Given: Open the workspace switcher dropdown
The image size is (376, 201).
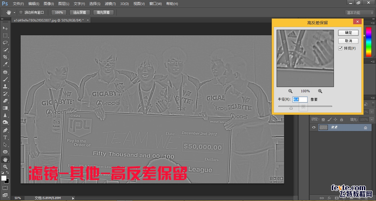Looking at the screenshot, I should 359,13.
